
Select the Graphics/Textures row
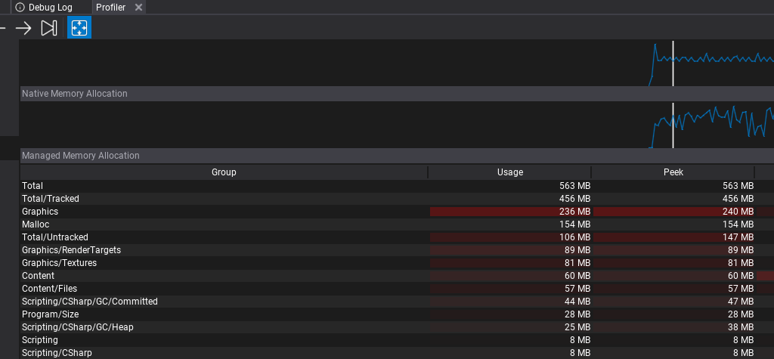[x=397, y=263]
